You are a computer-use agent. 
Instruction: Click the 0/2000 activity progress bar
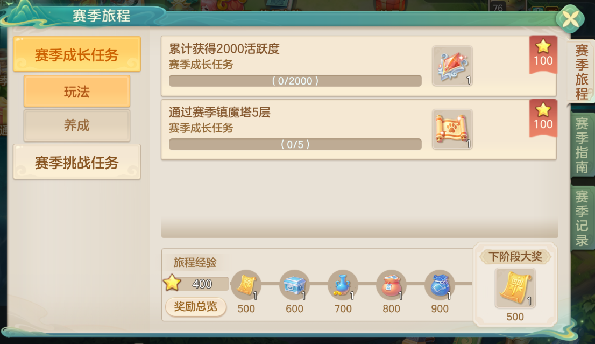295,81
